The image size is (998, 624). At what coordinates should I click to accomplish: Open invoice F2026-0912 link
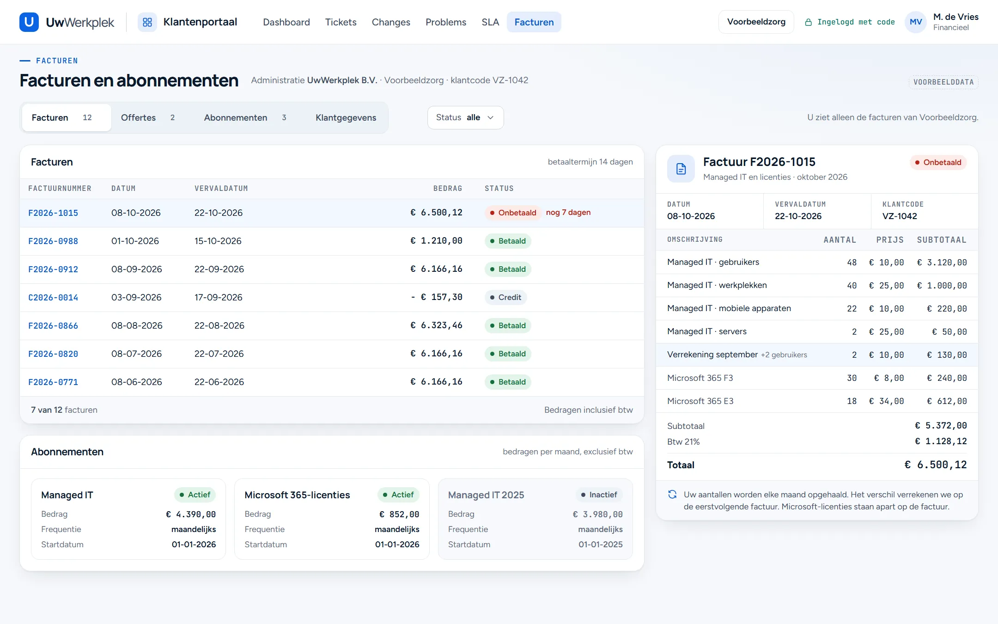click(53, 269)
